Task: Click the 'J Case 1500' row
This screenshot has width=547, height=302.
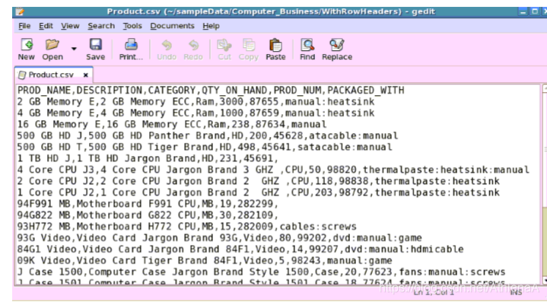Action: click(x=262, y=272)
